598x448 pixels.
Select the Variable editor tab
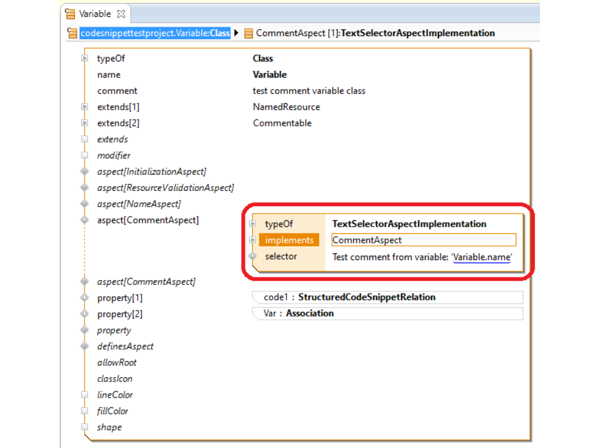pos(95,14)
